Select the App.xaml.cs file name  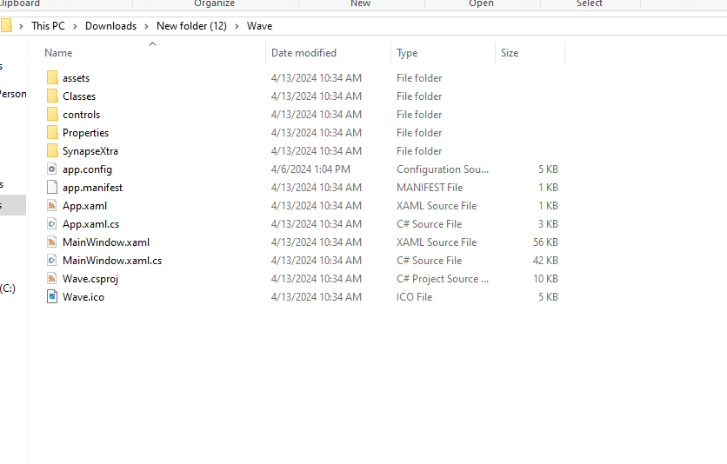(90, 224)
